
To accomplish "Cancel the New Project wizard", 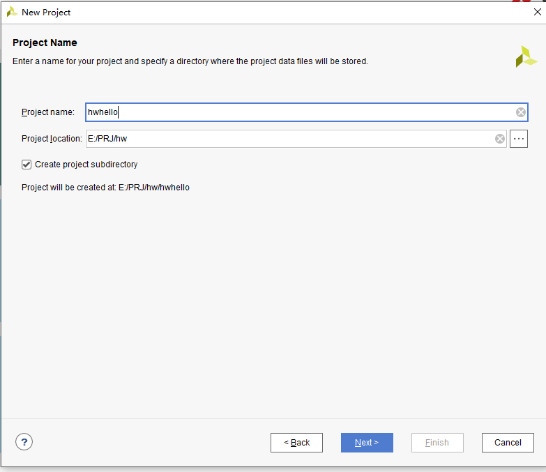I will 508,443.
